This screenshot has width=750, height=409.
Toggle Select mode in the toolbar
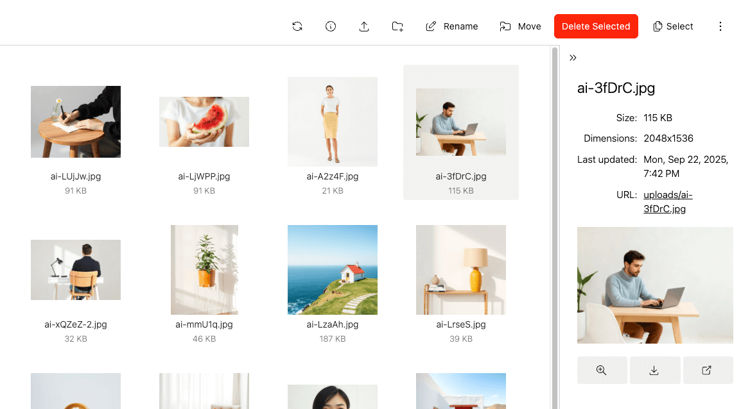pyautogui.click(x=673, y=26)
